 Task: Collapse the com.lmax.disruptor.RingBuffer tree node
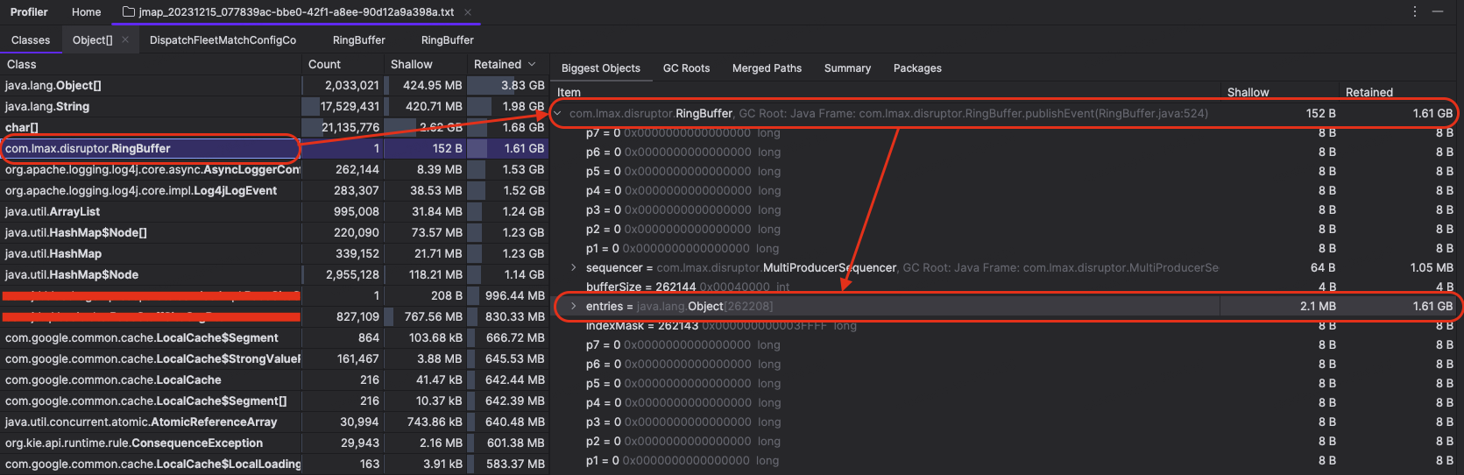pos(557,113)
